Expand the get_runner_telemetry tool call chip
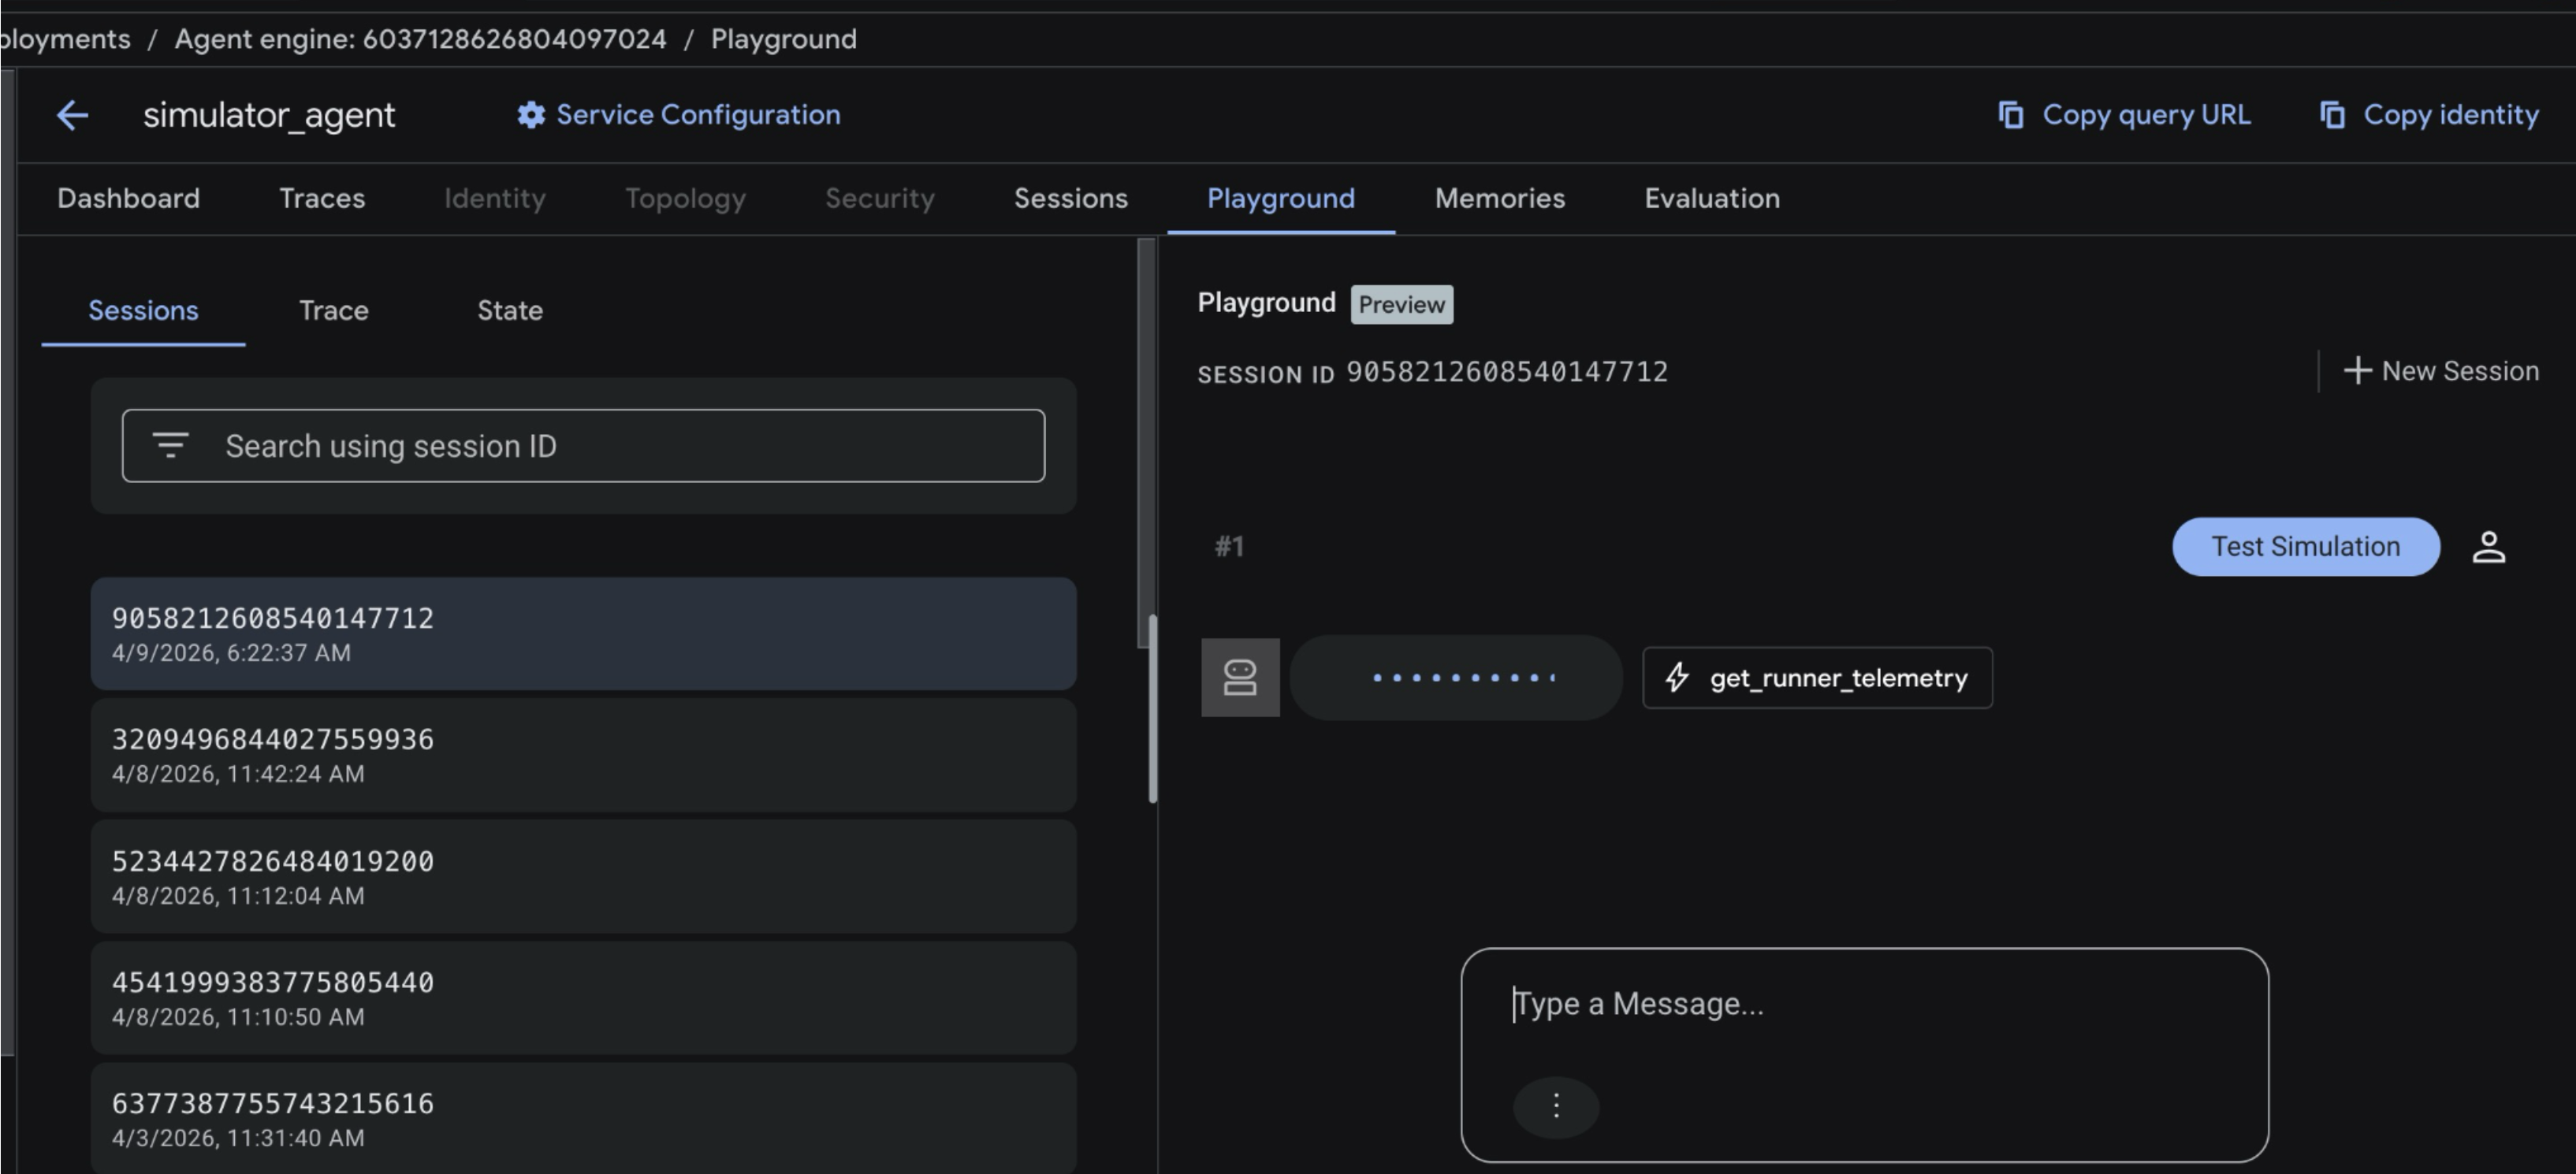The width and height of the screenshot is (2576, 1174). tap(1816, 678)
